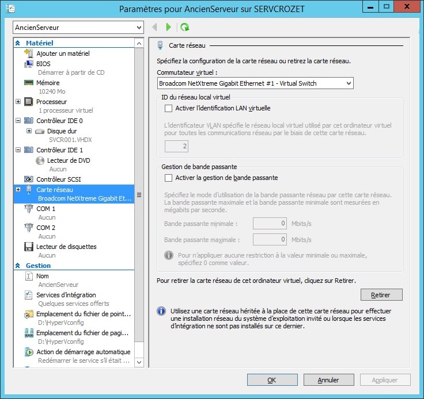This screenshot has width=424, height=399.
Task: Click the scroll up arrow in tree
Action: 139,43
